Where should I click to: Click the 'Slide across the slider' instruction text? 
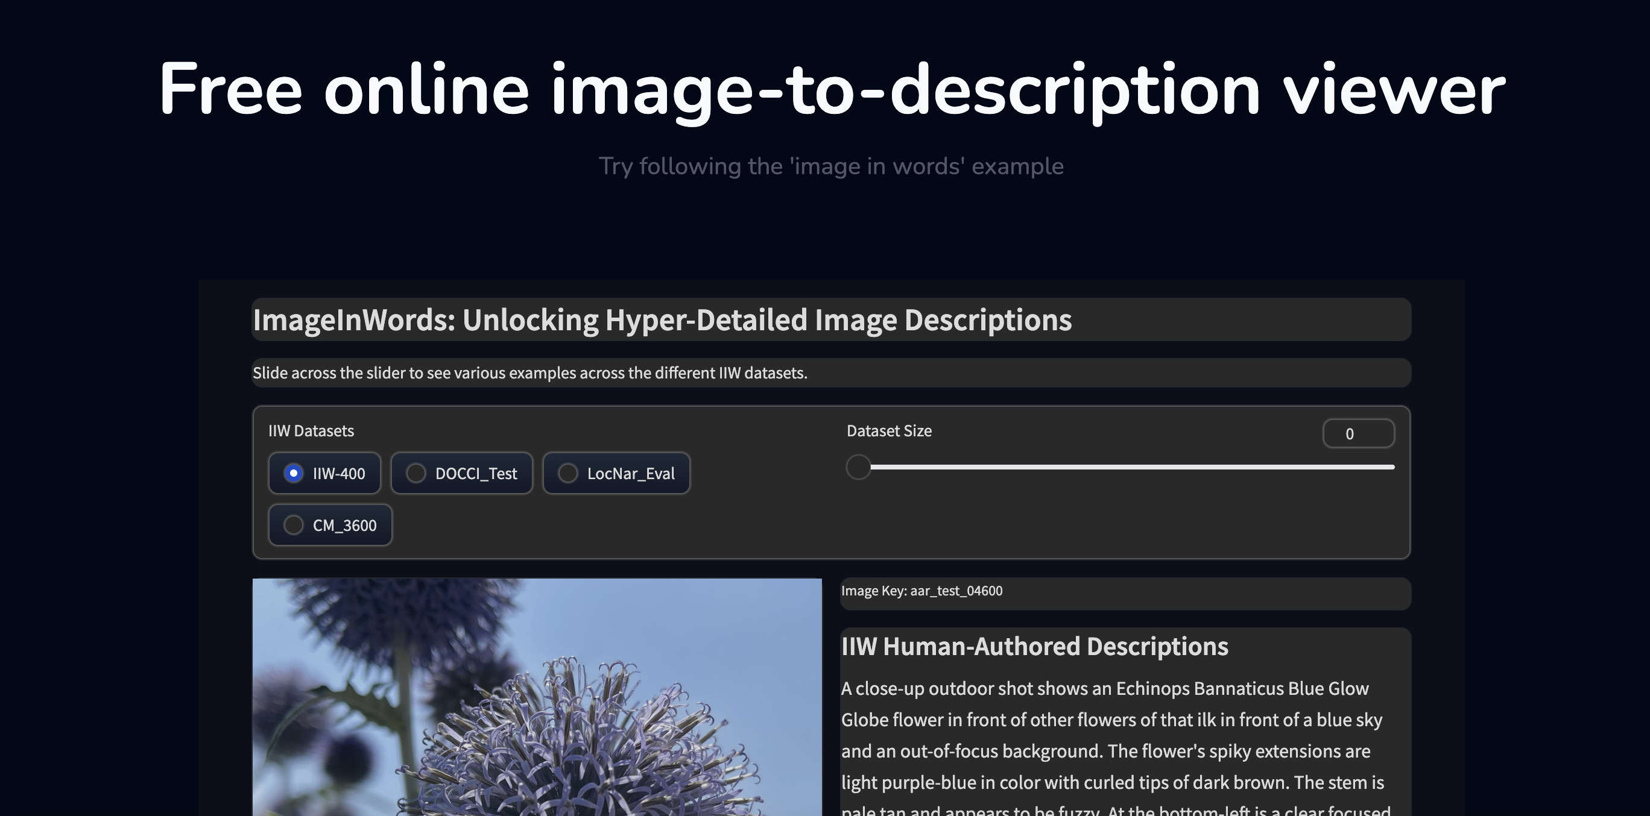click(529, 373)
